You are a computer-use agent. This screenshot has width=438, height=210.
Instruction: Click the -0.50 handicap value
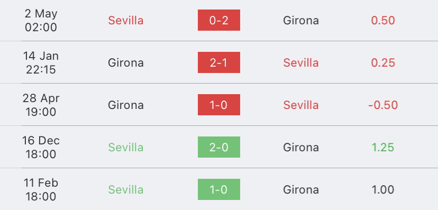383,105
